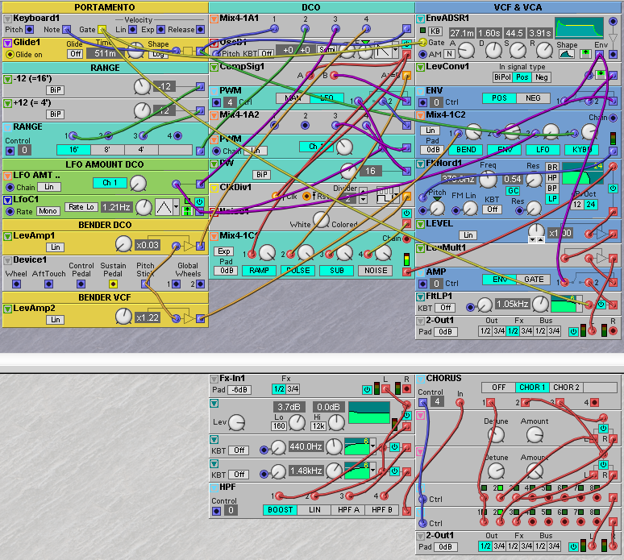Image resolution: width=624 pixels, height=560 pixels.
Task: Expand the LevAmp1 module menu triangle
Action: click(6, 236)
